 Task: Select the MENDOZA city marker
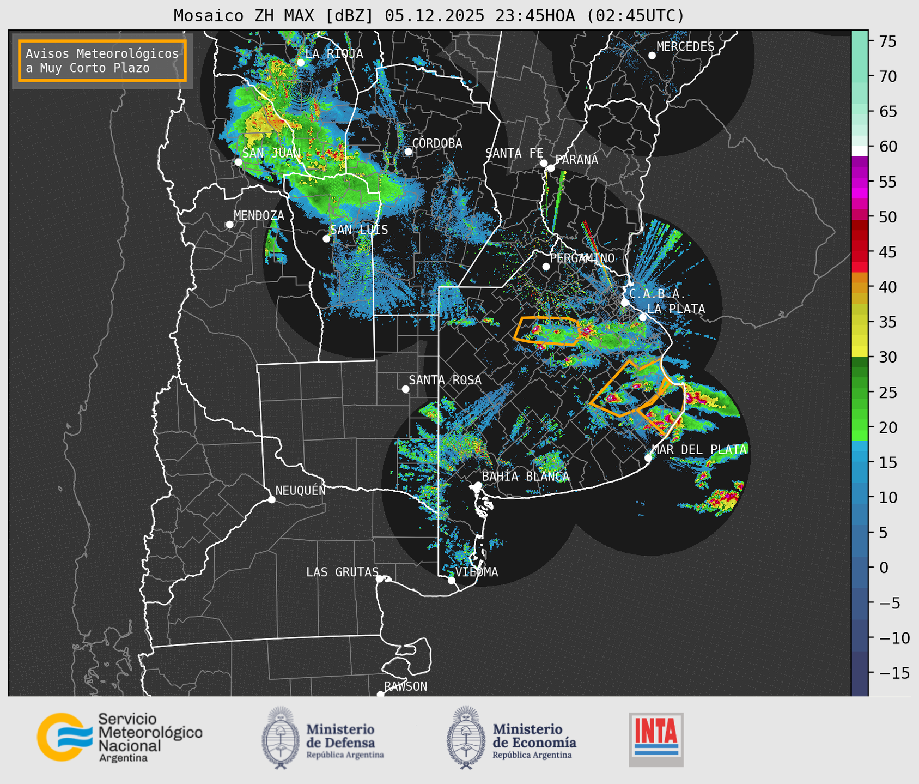point(229,225)
